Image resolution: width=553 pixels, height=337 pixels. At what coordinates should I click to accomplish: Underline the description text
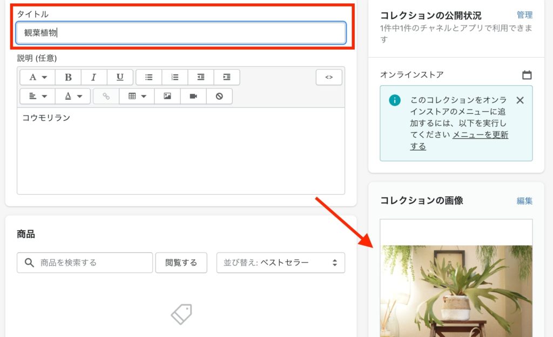coord(120,77)
